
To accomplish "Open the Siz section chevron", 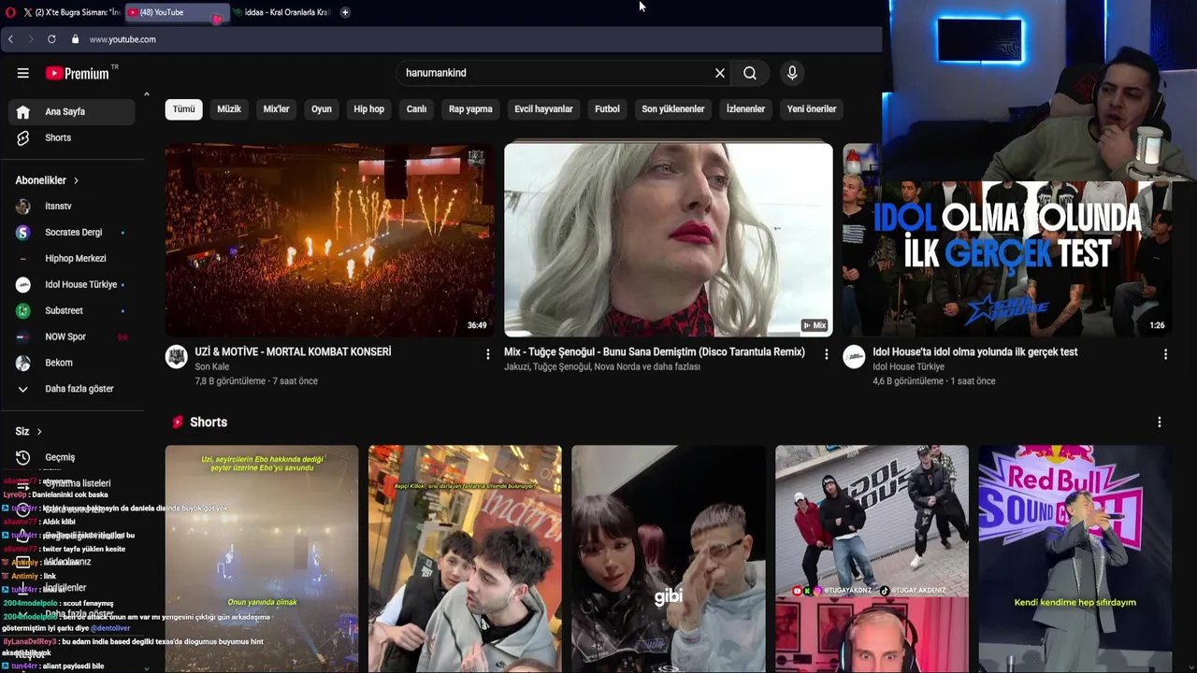I will click(38, 432).
